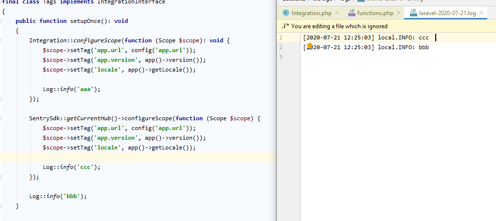Click line number 1 in log gutter
The width and height of the screenshot is (496, 221).
tap(281, 37)
